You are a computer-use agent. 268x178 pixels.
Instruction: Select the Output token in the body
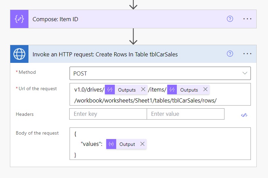(x=127, y=144)
